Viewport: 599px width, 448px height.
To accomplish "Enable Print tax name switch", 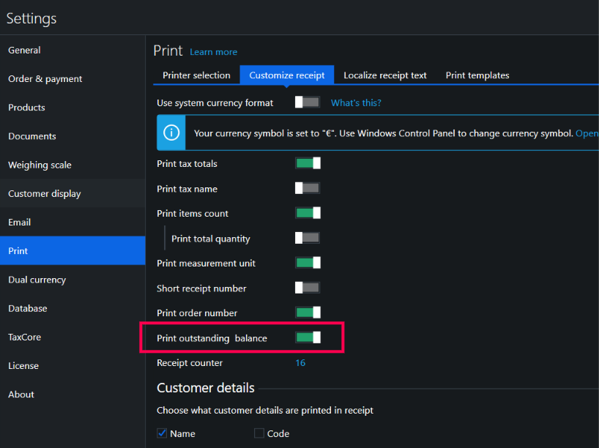I will tap(308, 188).
